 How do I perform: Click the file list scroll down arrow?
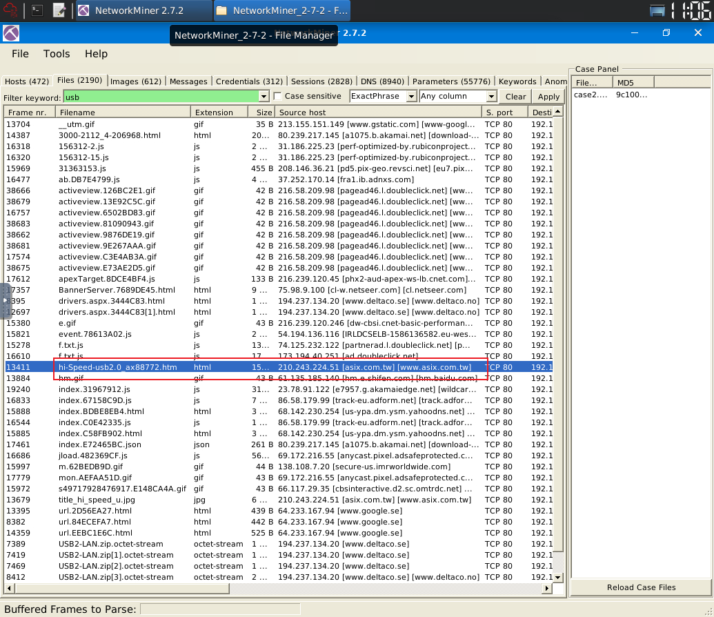(558, 578)
